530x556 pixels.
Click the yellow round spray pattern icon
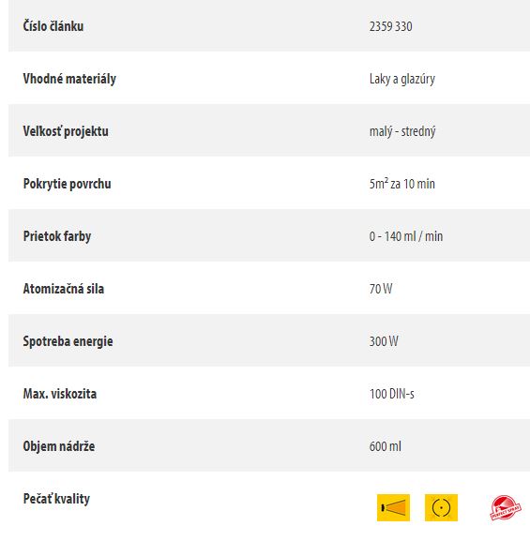point(441,507)
